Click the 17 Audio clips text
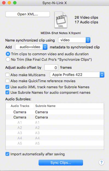The width and height of the screenshot is (109, 171). [x=86, y=22]
